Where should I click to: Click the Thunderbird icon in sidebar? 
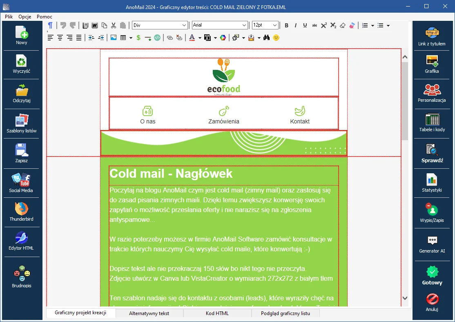click(x=22, y=211)
